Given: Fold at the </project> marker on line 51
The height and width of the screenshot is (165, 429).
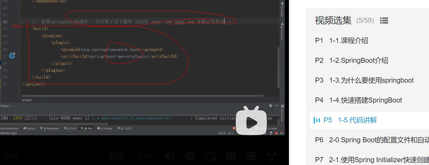Looking at the screenshot, I should click(20, 84).
